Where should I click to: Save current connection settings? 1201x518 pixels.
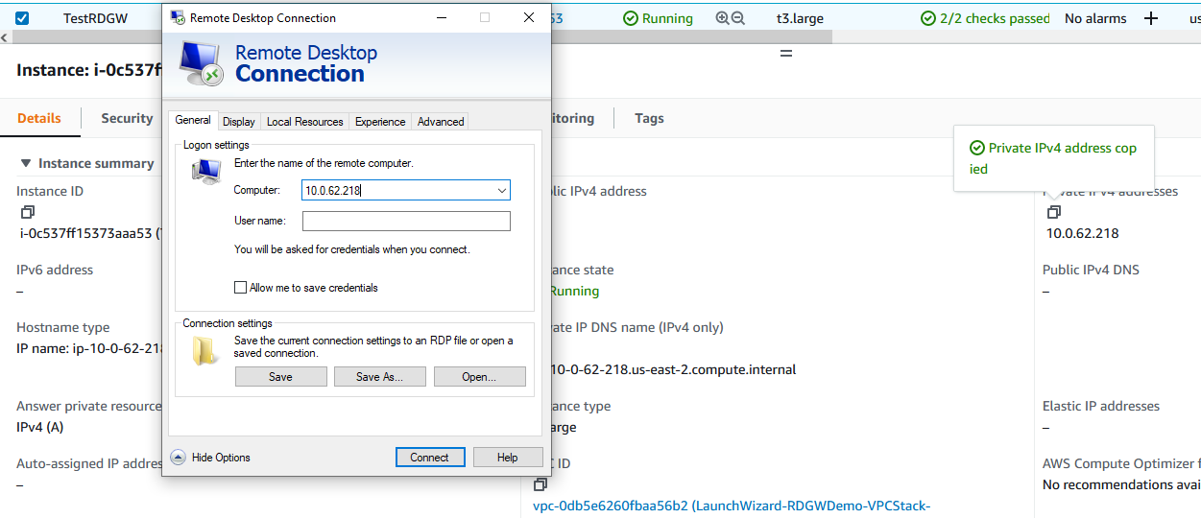(280, 377)
